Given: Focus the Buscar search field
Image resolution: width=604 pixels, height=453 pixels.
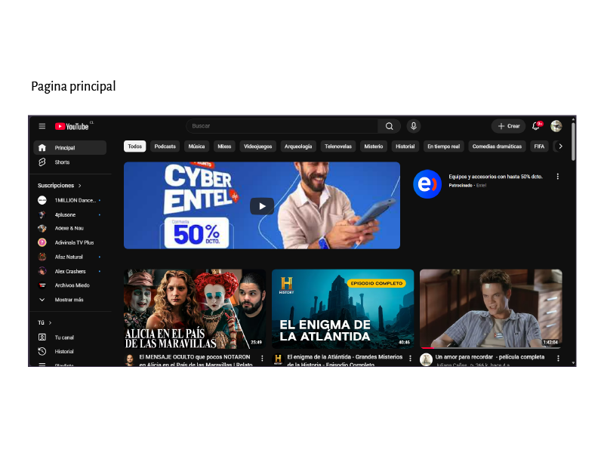Looking at the screenshot, I should (x=282, y=126).
